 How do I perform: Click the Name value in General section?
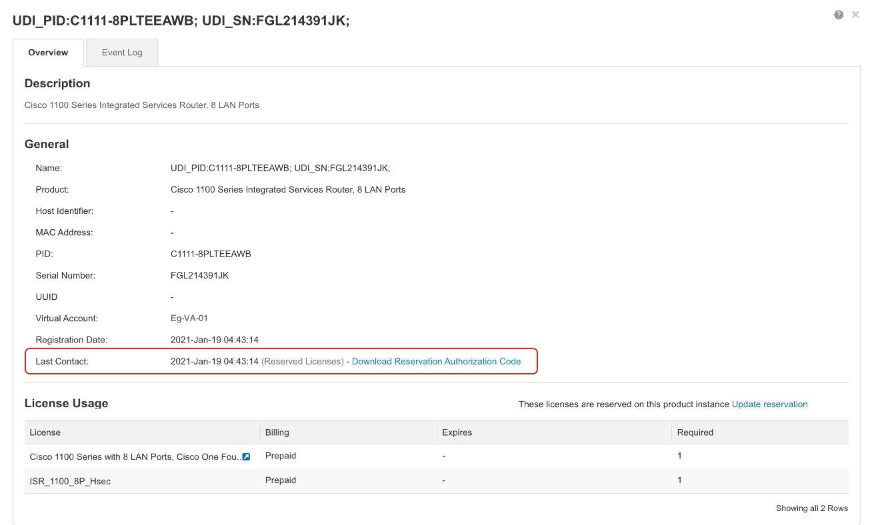click(x=281, y=169)
